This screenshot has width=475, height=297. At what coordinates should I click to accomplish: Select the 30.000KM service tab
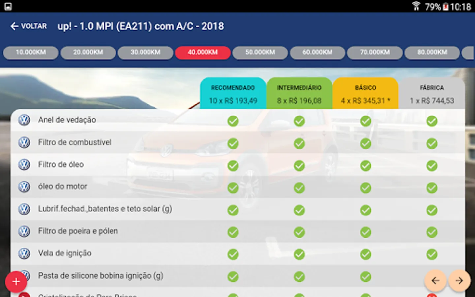(145, 52)
